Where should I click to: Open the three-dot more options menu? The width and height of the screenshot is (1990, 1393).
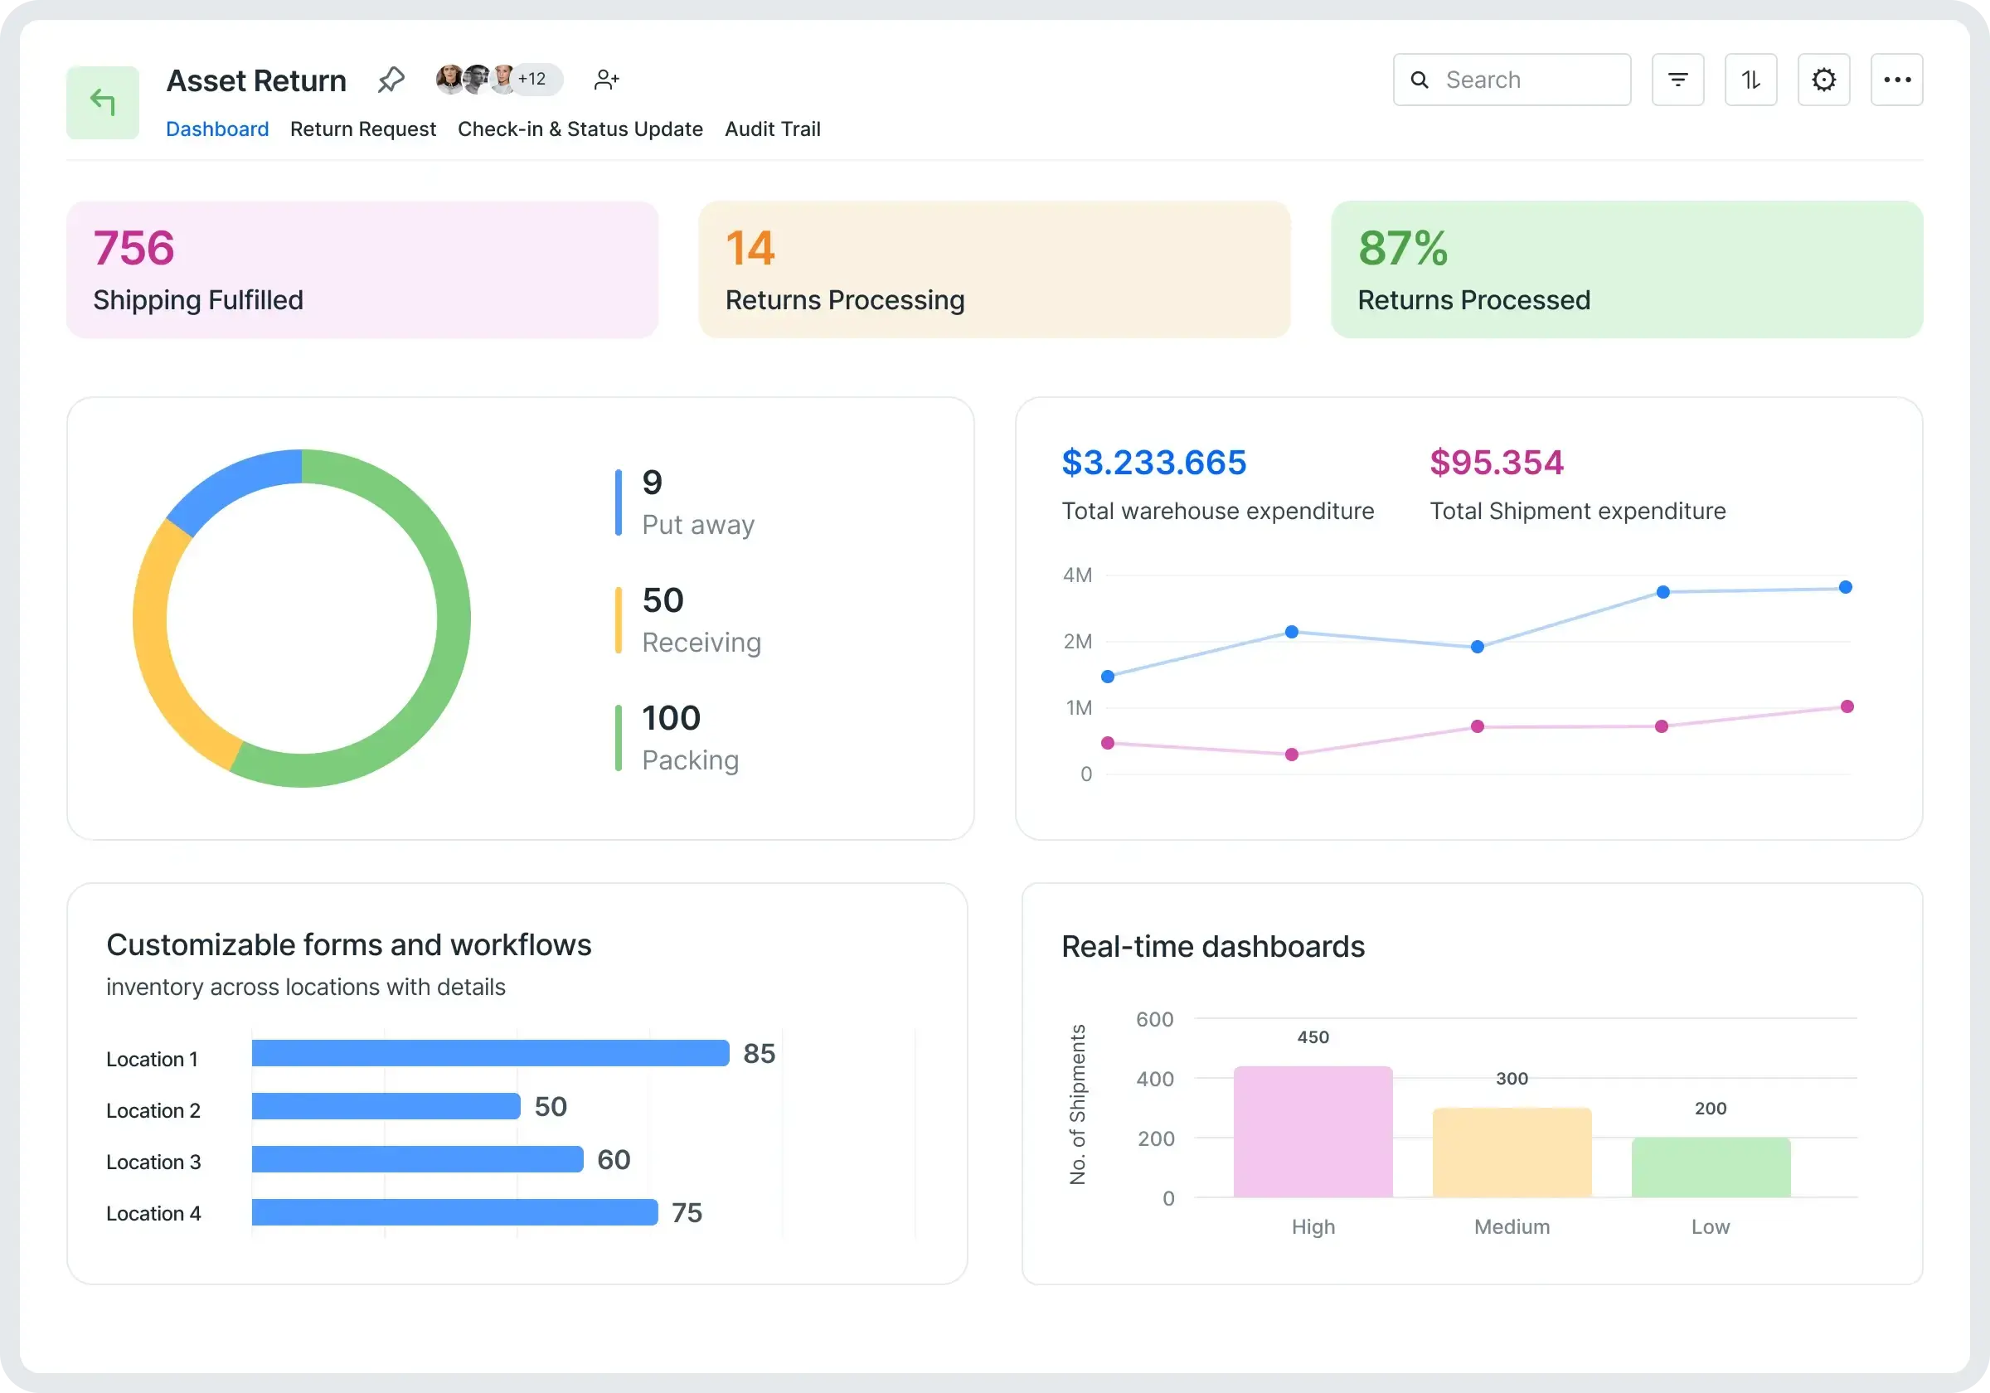tap(1896, 80)
